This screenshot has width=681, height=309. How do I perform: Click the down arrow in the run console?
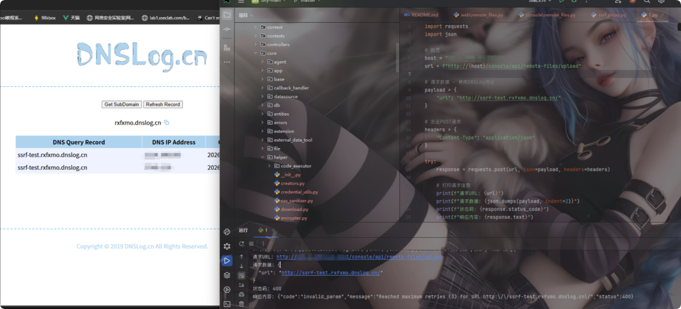tap(242, 266)
